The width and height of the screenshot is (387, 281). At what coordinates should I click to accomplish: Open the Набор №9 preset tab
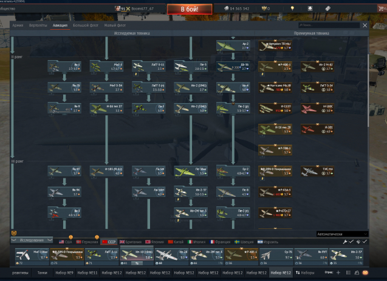click(x=64, y=273)
